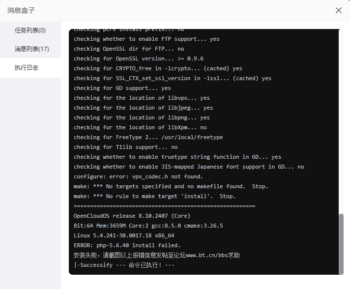
Task: Click 'checking for GD support... yes' line
Action: click(122, 88)
